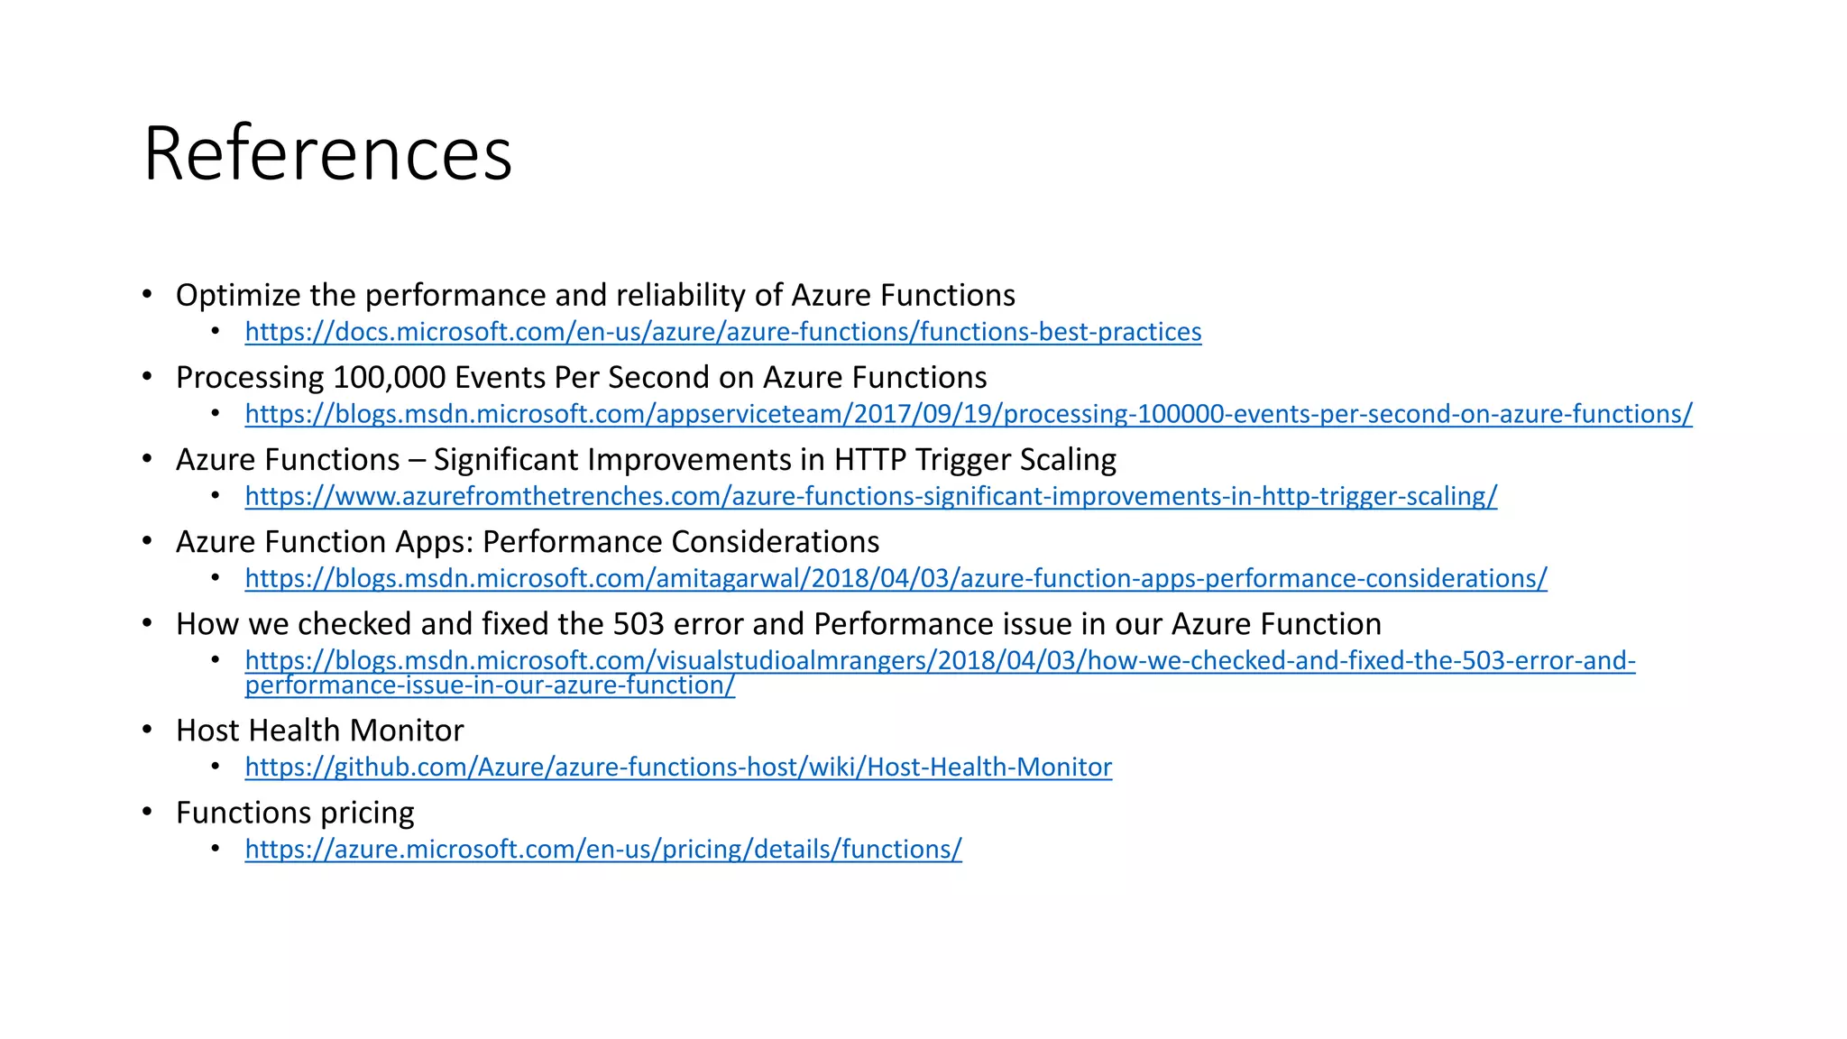
Task: Click the bullet beside 'Optimize the performance' heading
Action: [x=147, y=295]
